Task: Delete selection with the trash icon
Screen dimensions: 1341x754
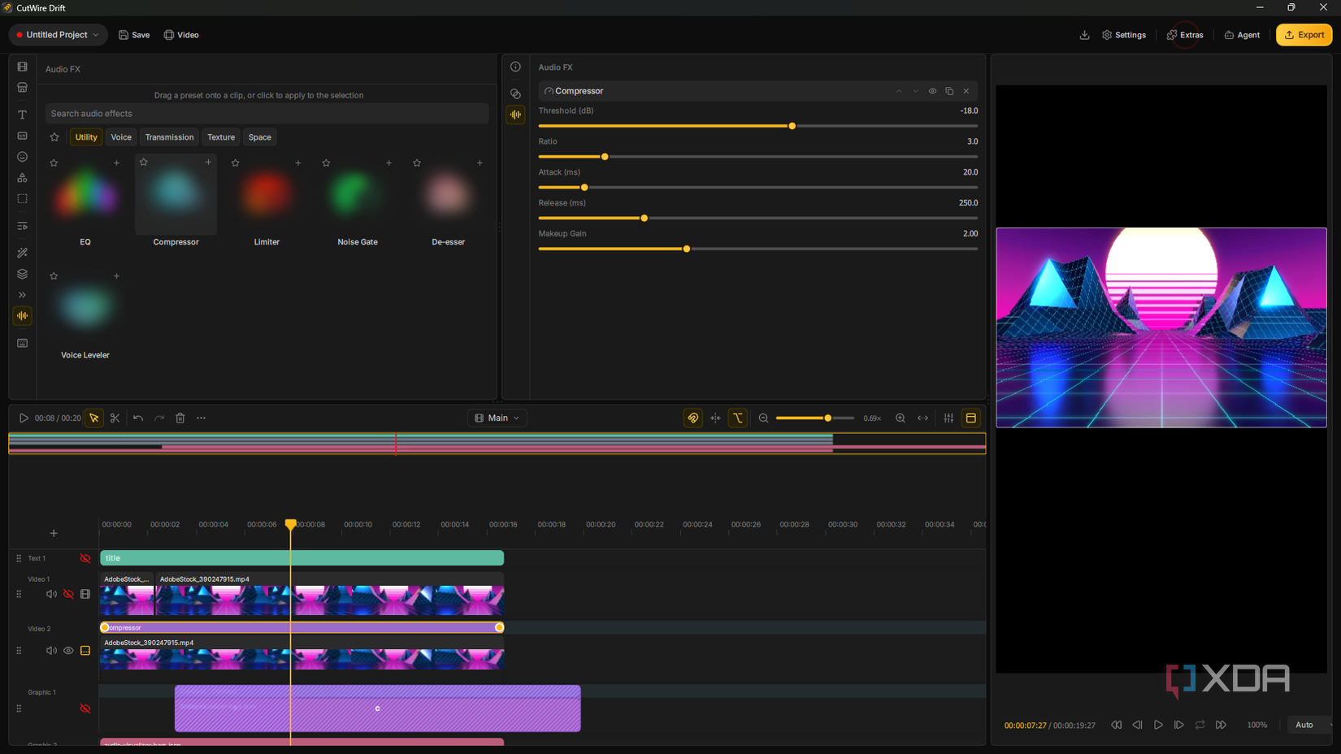Action: 180,418
